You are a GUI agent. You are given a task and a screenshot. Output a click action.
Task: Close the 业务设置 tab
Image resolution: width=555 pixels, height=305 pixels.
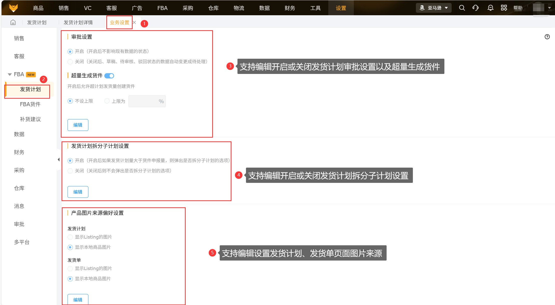(134, 22)
